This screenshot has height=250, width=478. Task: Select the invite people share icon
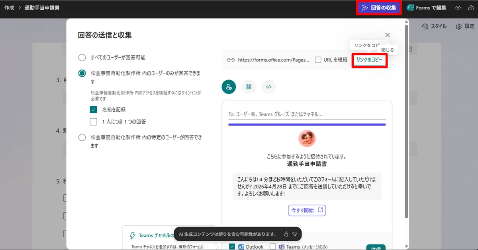(229, 87)
